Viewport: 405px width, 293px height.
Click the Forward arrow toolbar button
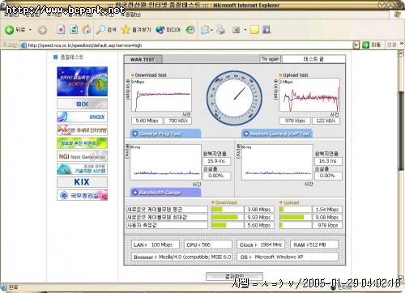tap(42, 30)
